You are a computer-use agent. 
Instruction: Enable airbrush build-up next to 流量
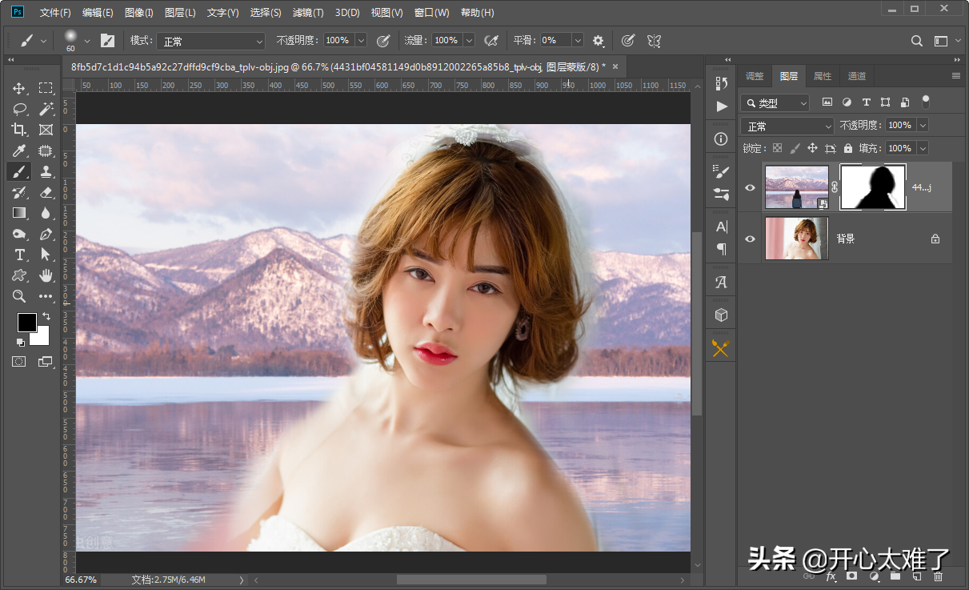tap(492, 40)
